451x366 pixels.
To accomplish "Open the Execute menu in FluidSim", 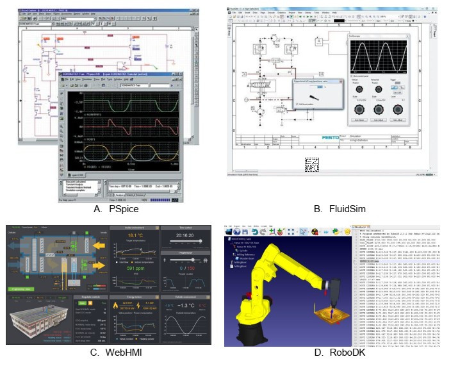I will click(271, 13).
